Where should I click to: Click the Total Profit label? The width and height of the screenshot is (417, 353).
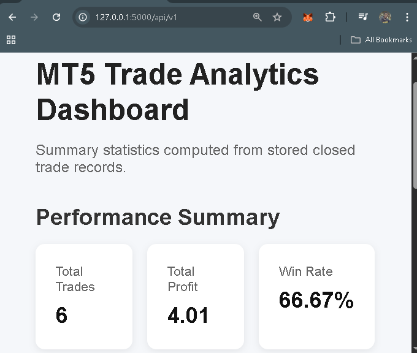point(183,279)
